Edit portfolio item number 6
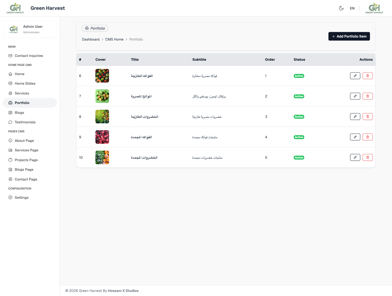This screenshot has width=392, height=296. pyautogui.click(x=355, y=76)
